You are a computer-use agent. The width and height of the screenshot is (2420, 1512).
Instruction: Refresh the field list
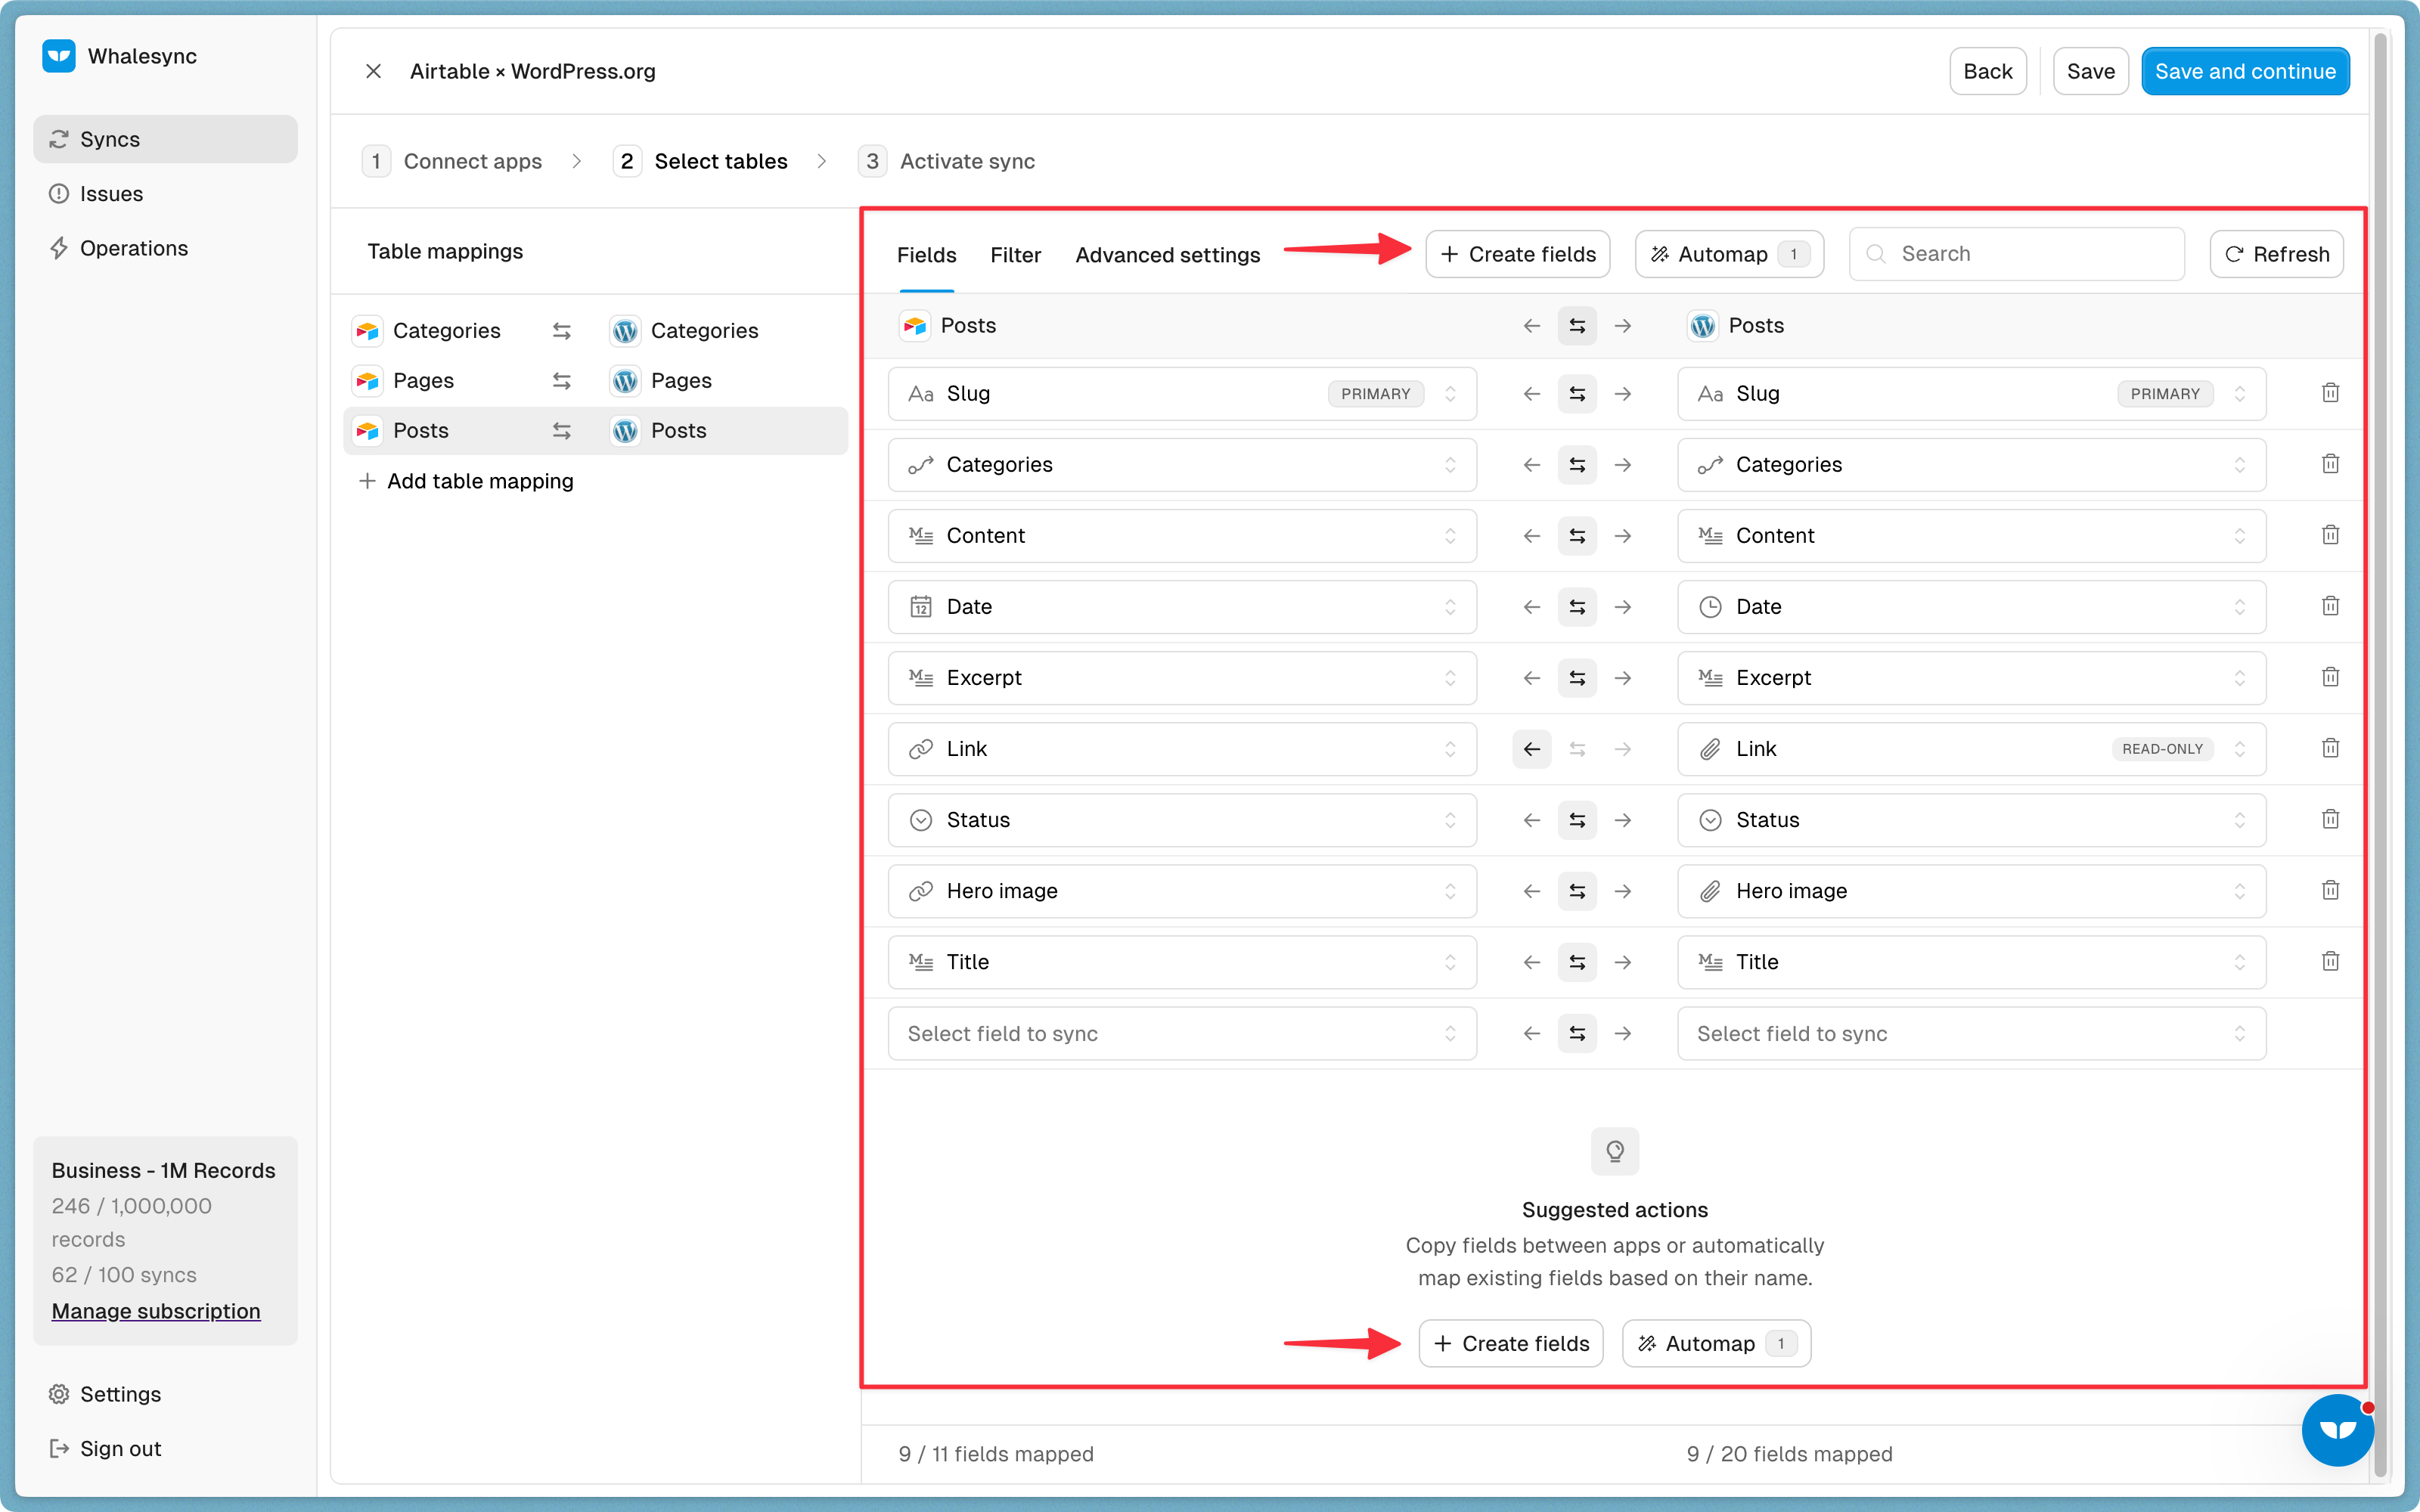pyautogui.click(x=2276, y=254)
